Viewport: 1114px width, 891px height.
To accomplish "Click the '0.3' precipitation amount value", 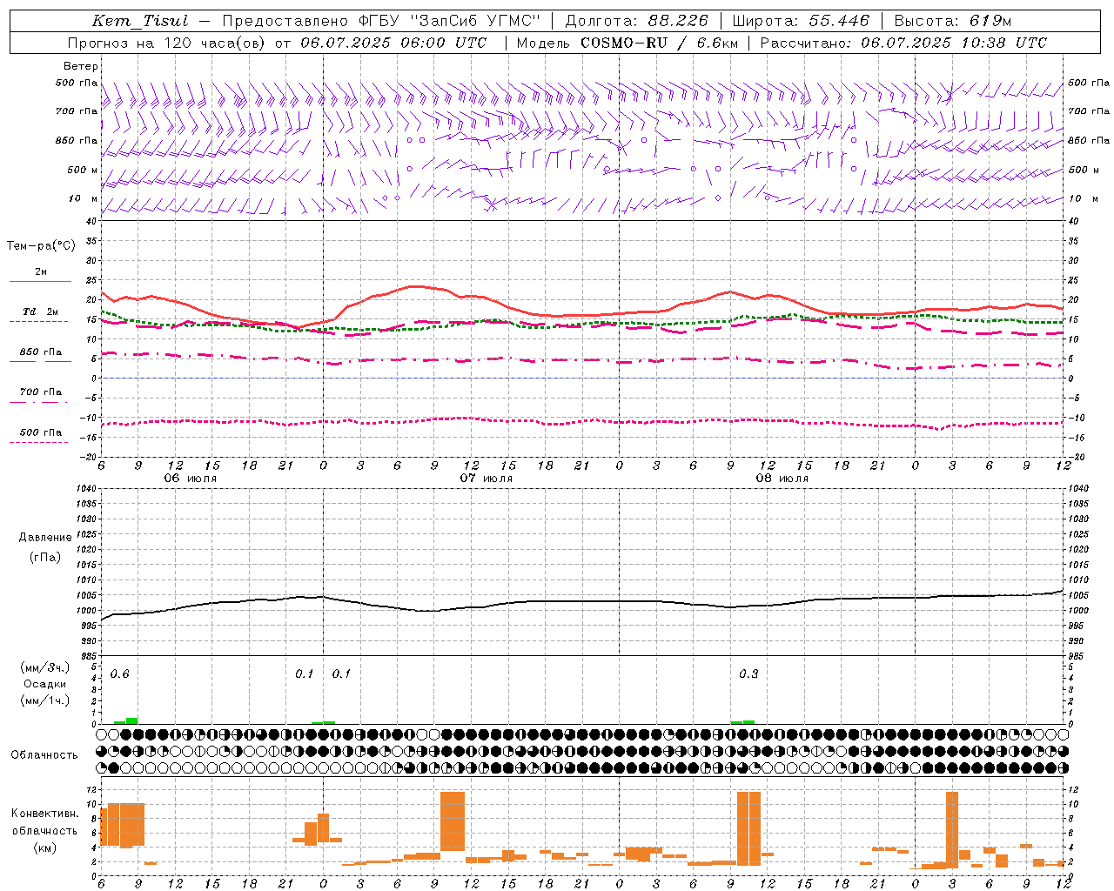I will click(748, 674).
